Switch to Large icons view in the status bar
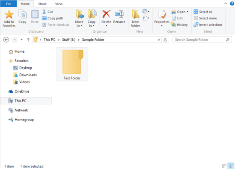This screenshot has height=169, width=235. tap(231, 166)
